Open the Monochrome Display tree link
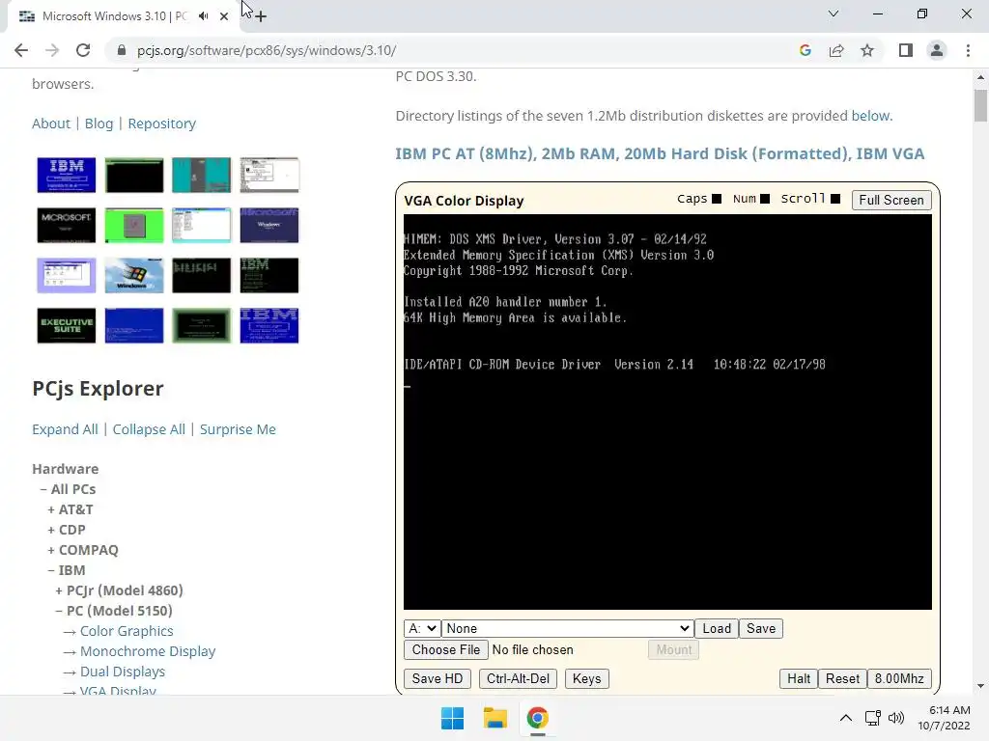 pyautogui.click(x=148, y=651)
